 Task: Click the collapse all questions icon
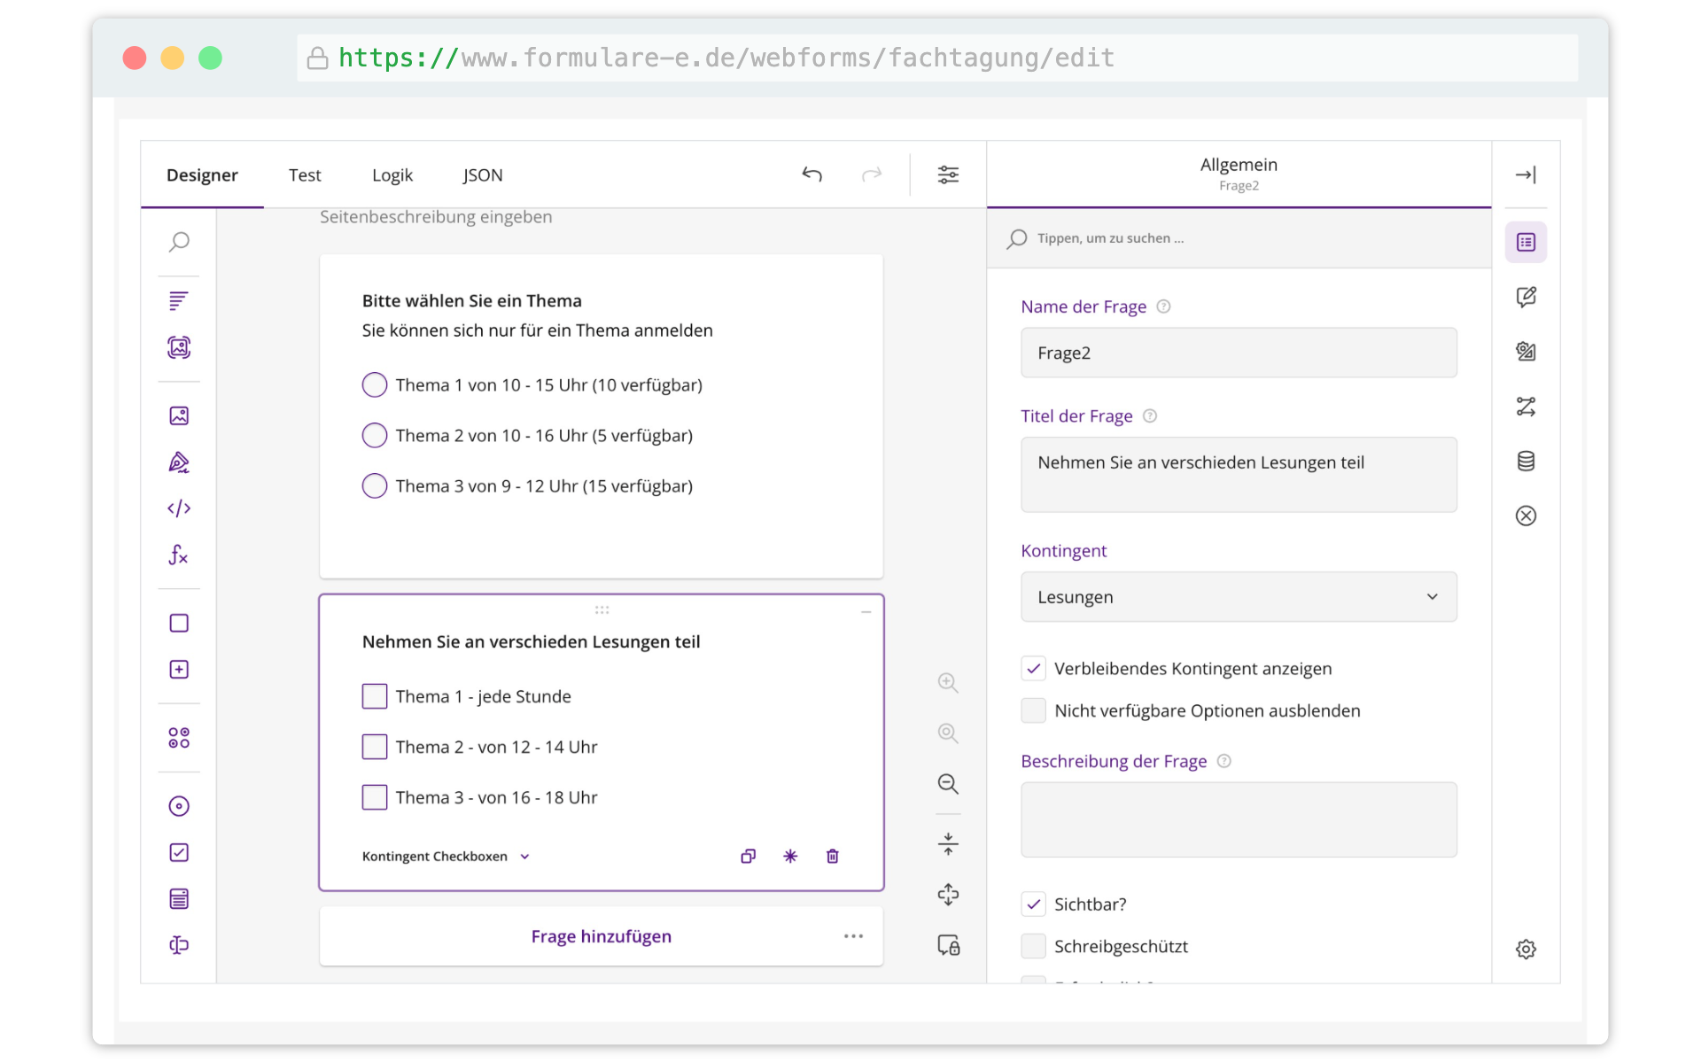coord(948,843)
